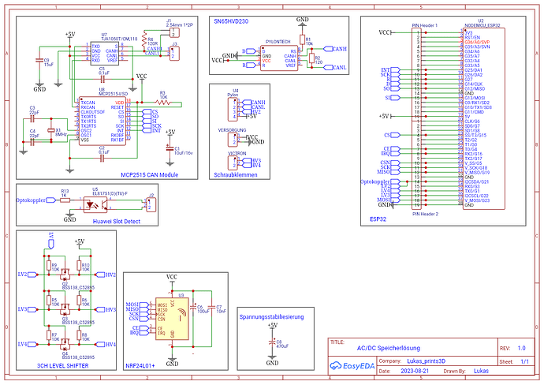Click resistor R5 10K
Image resolution: width=544 pixels, height=385 pixels.
pyautogui.click(x=49, y=301)
